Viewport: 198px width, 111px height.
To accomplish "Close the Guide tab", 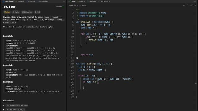I will click(84, 1).
